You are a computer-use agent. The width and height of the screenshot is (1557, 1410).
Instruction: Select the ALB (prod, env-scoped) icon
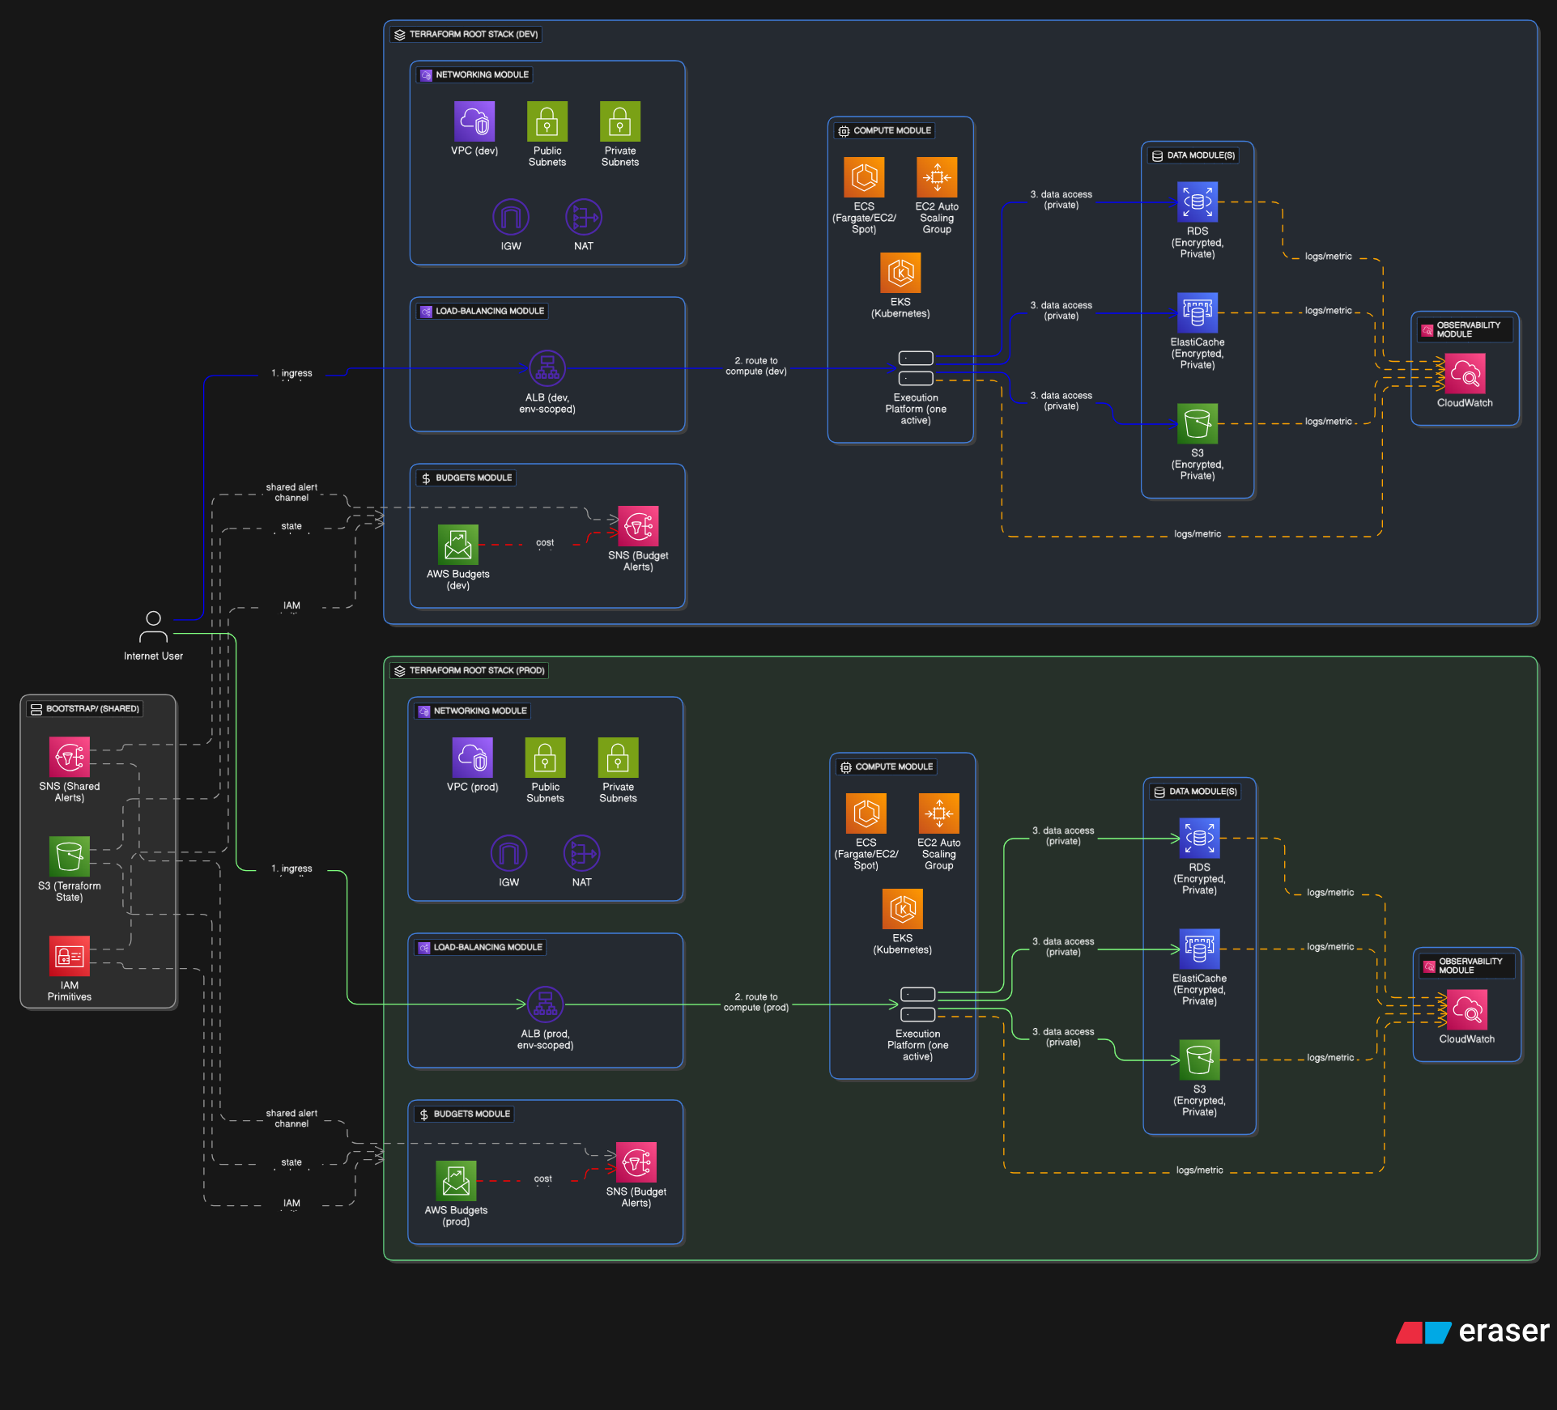pos(546,1004)
